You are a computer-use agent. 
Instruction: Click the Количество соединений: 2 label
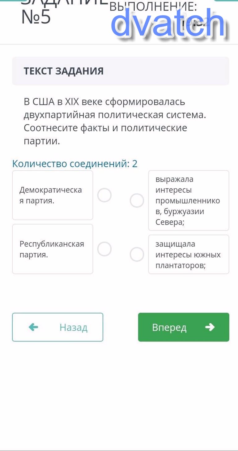coord(75,164)
